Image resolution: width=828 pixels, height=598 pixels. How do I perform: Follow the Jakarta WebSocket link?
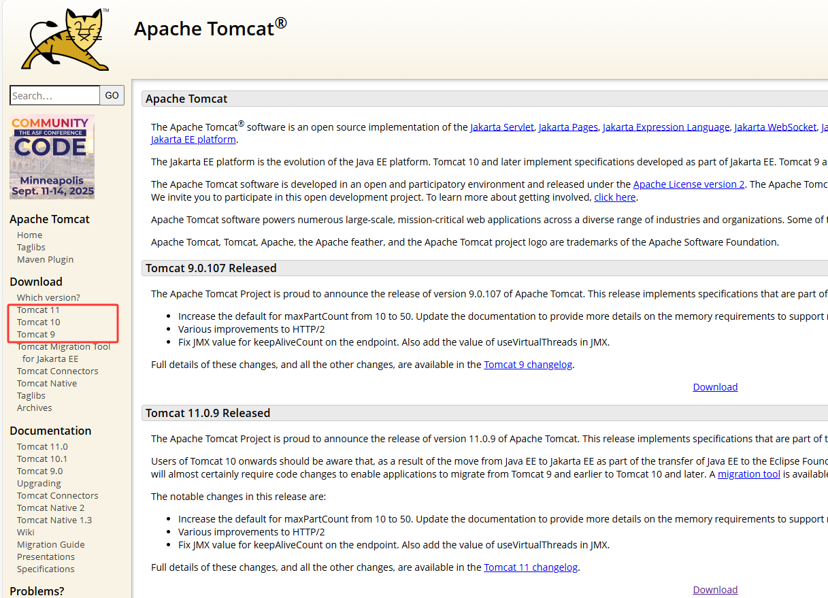(776, 127)
